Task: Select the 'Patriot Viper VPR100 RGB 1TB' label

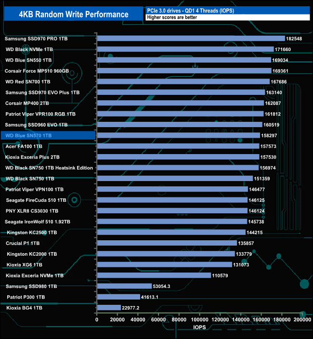Action: coord(40,114)
